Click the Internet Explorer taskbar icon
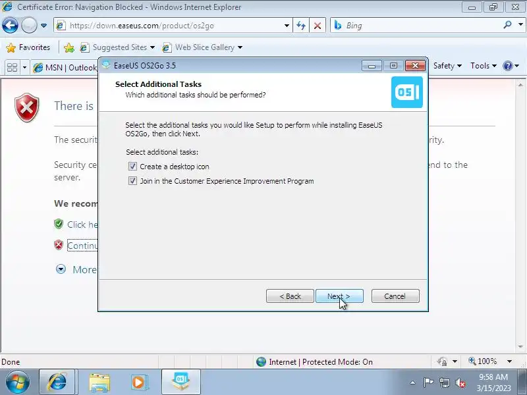527x395 pixels. point(57,382)
